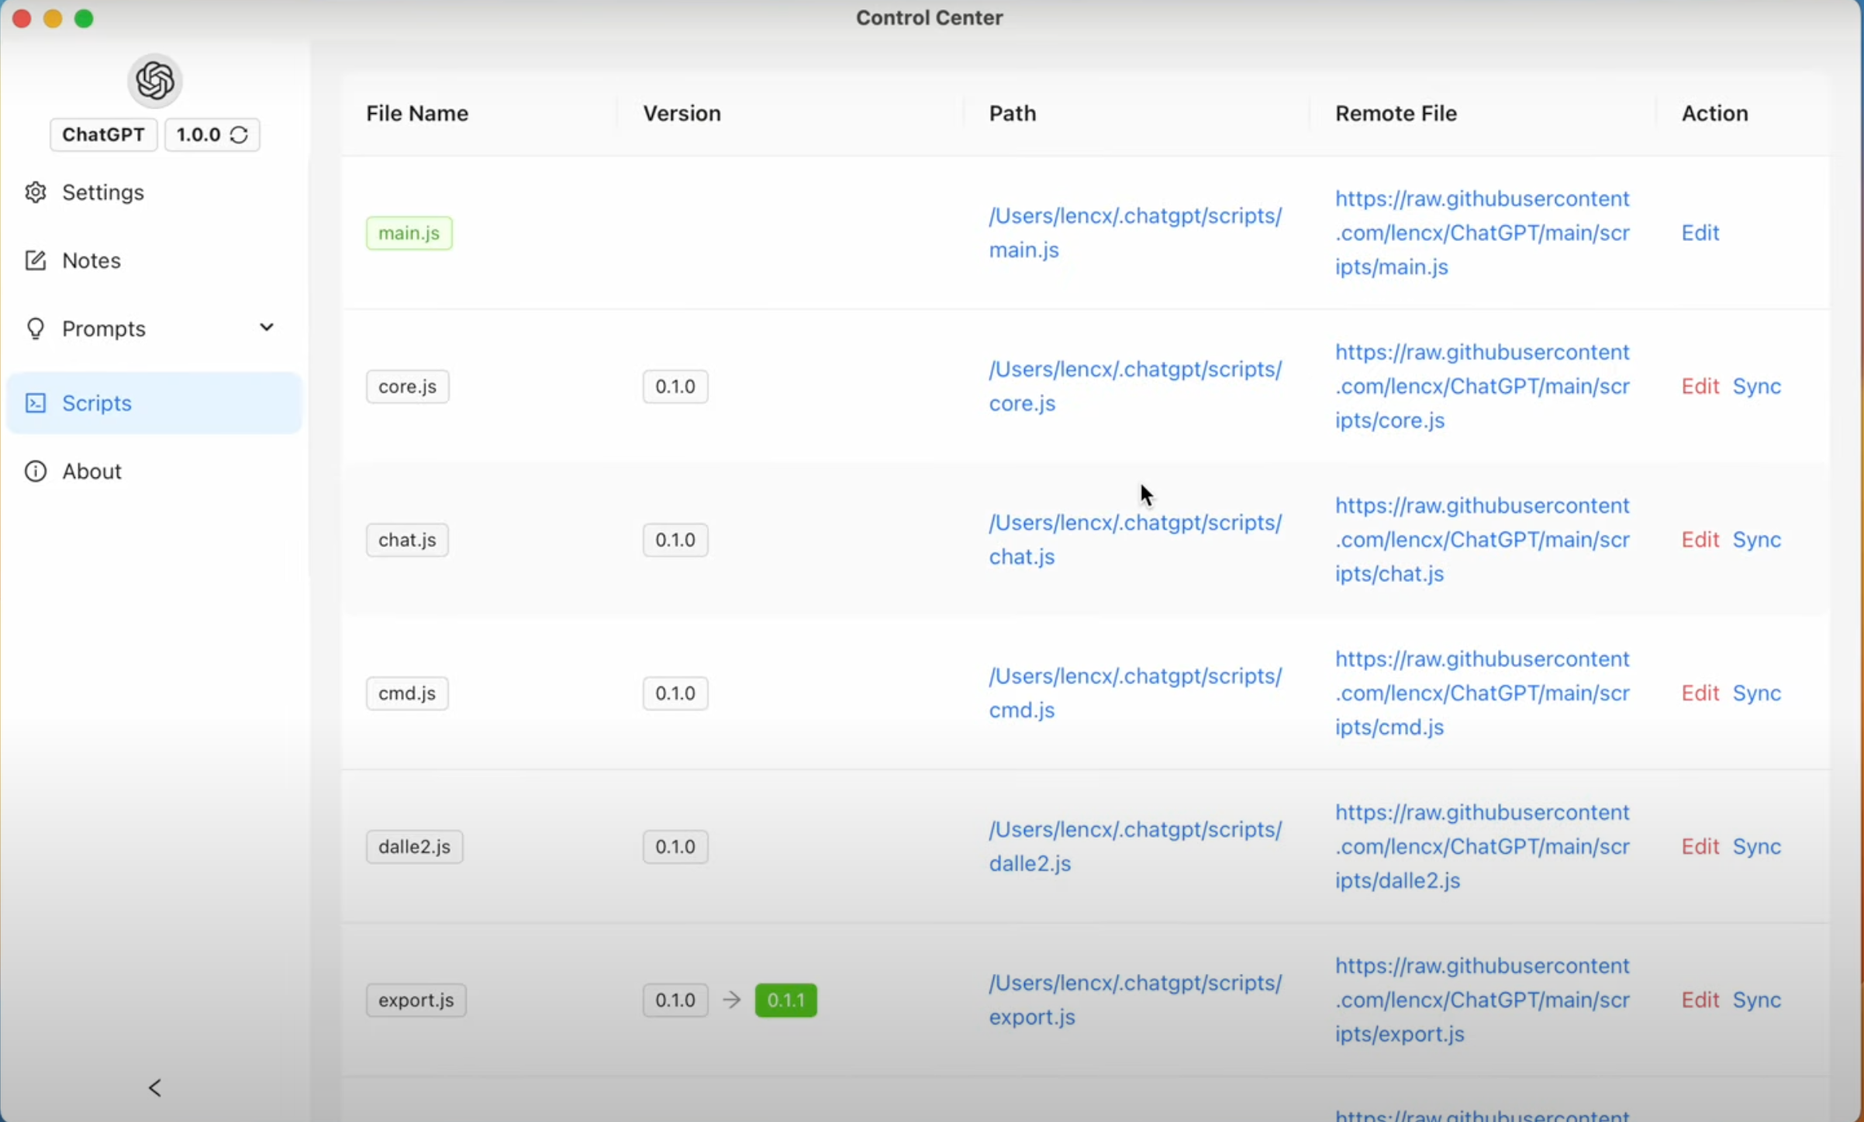Click Edit for main.js
The height and width of the screenshot is (1122, 1864).
[1700, 232]
